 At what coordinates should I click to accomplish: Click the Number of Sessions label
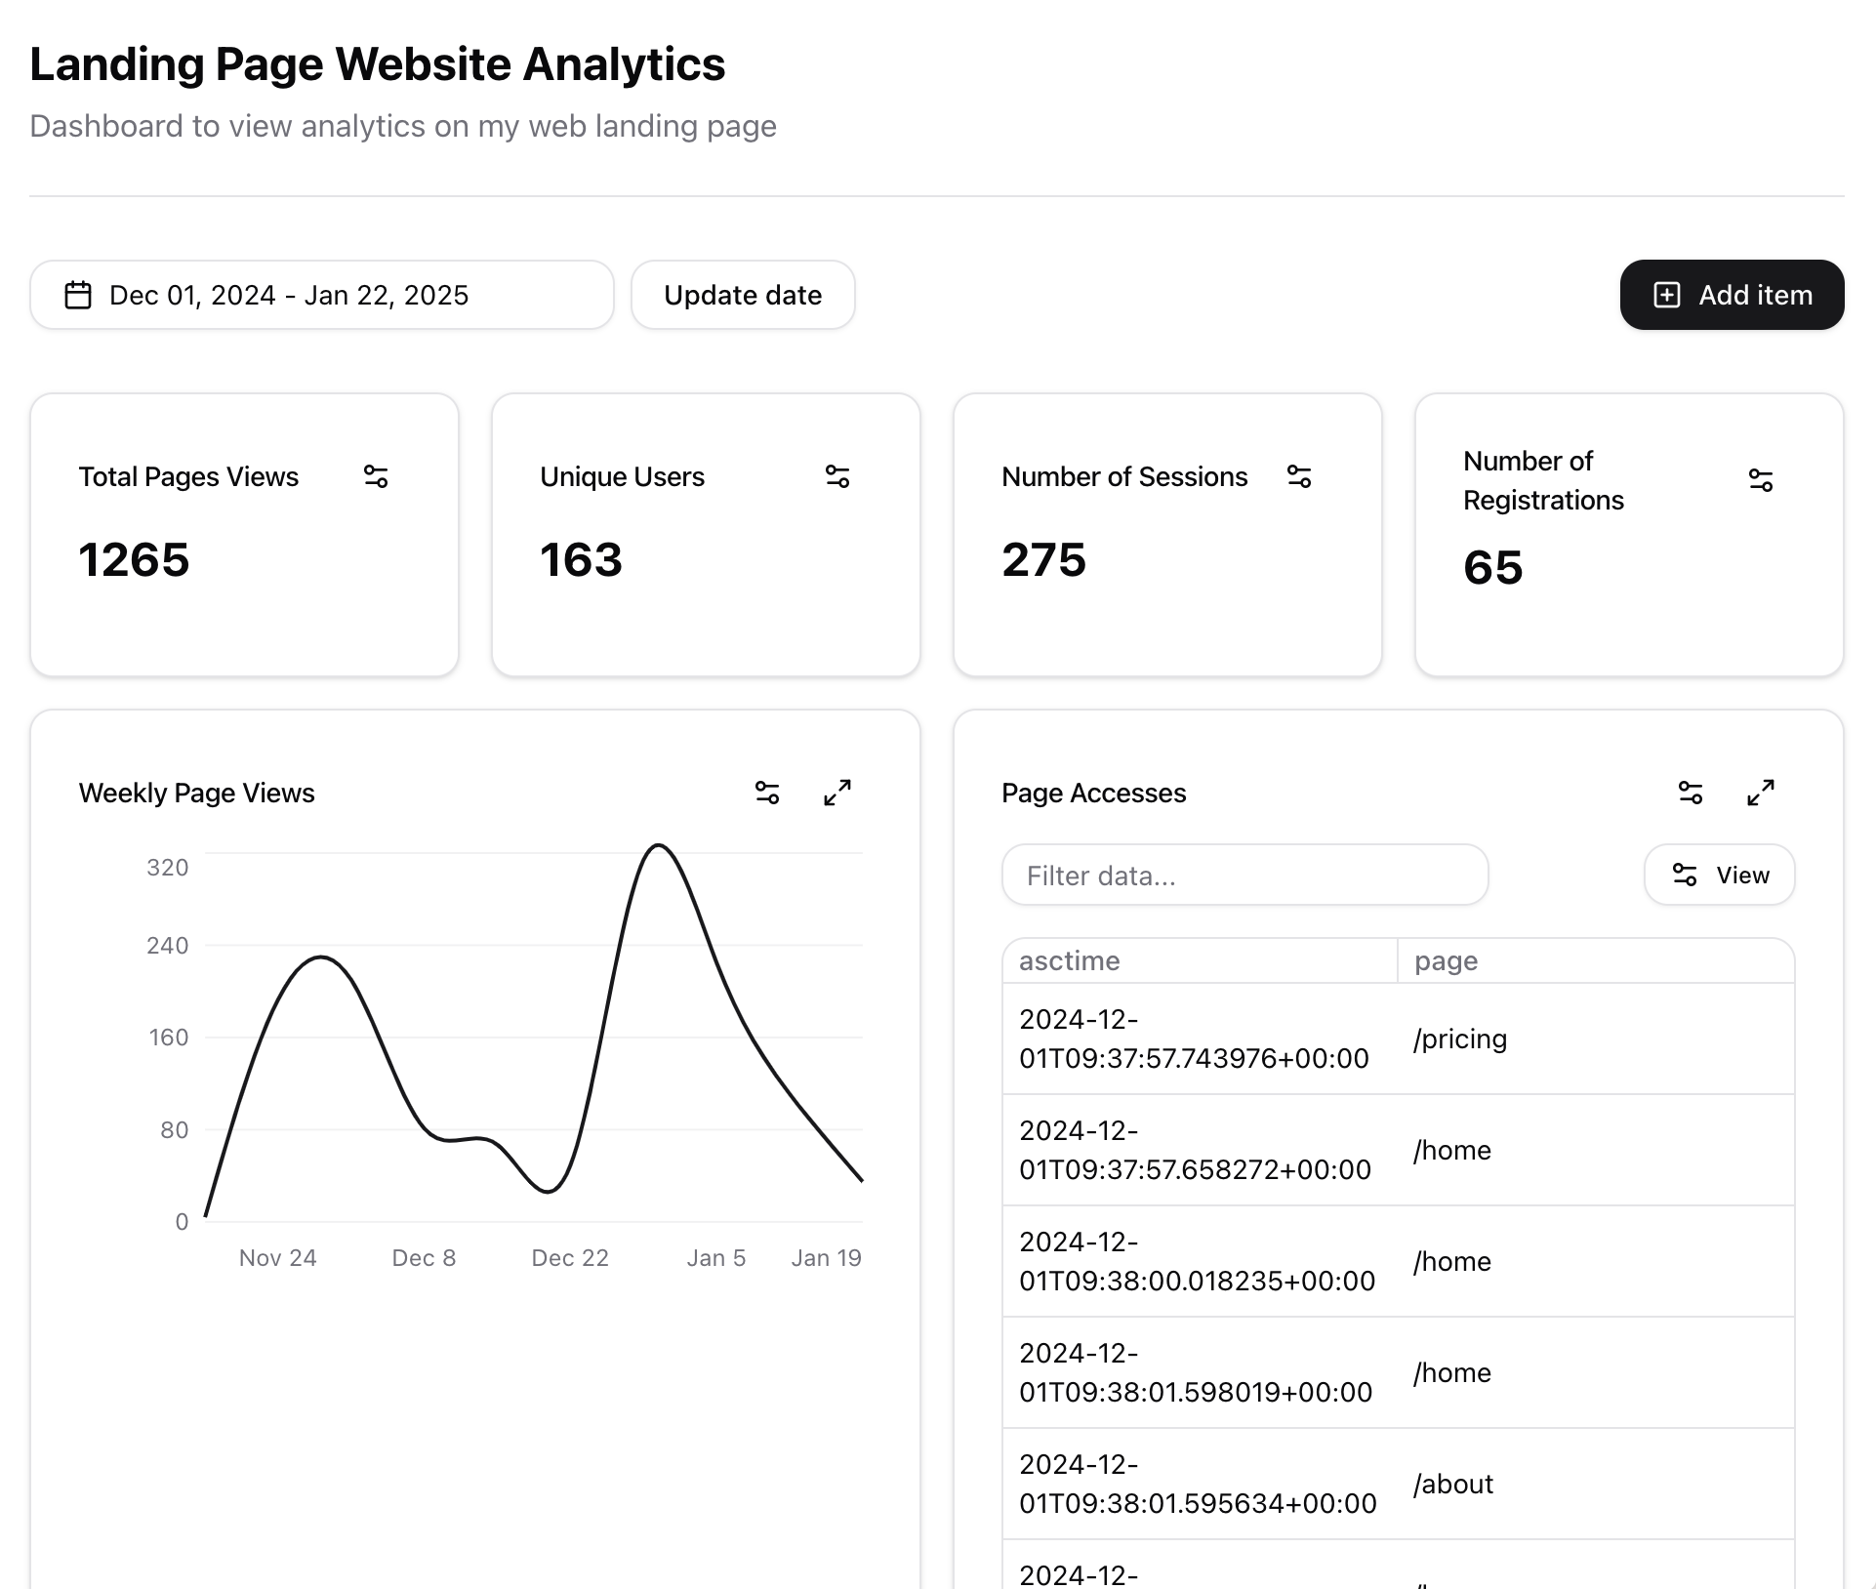(x=1124, y=476)
